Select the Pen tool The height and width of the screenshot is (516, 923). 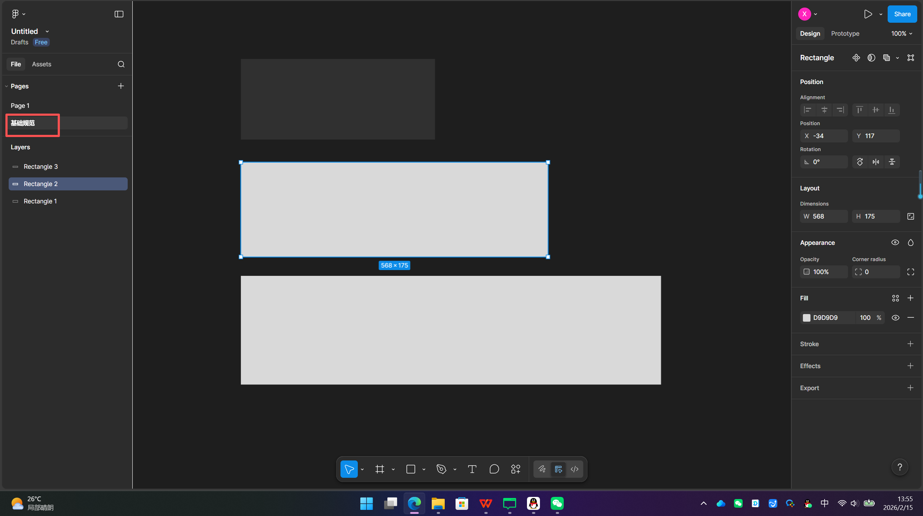441,469
